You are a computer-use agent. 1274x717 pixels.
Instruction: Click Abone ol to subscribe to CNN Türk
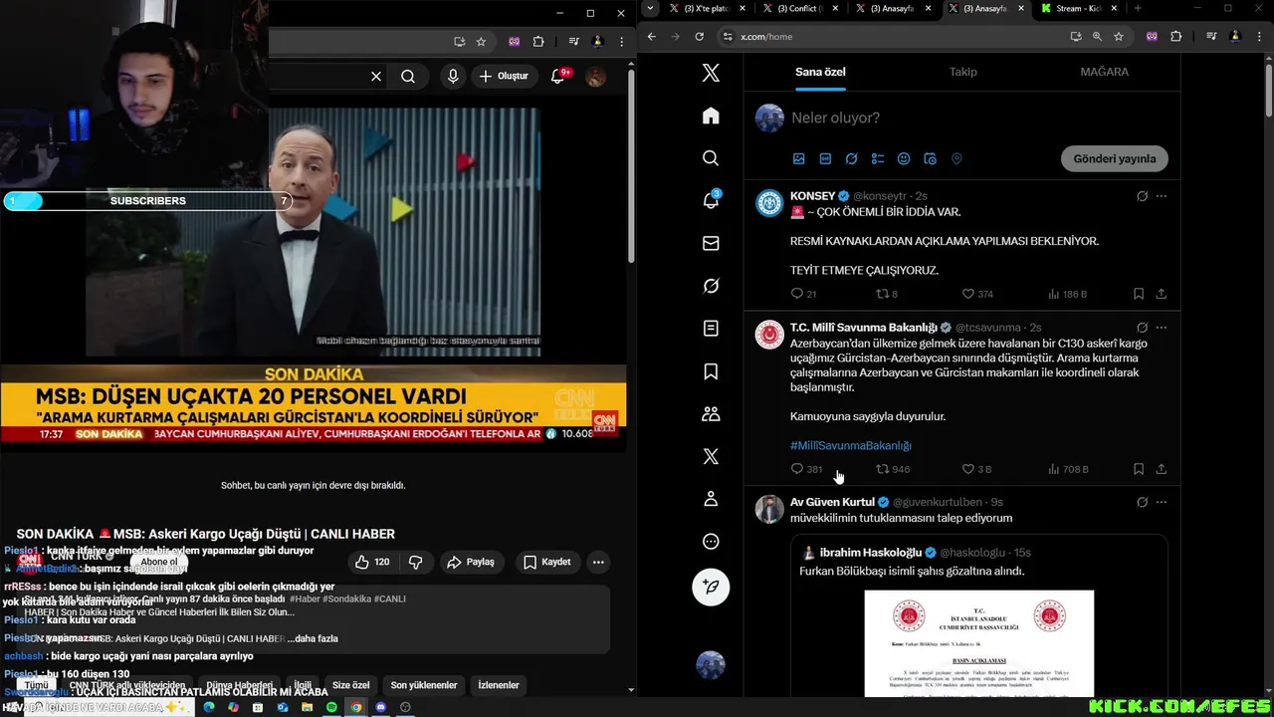pos(159,562)
